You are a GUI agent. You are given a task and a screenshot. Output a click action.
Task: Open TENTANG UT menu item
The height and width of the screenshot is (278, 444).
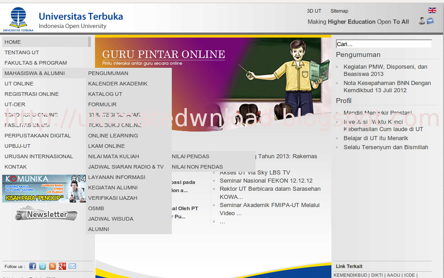(22, 52)
